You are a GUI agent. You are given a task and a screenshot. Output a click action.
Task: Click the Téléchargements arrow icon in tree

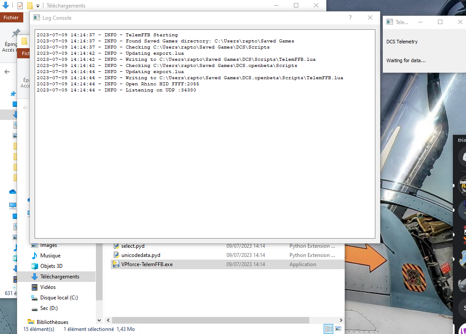(x=35, y=277)
